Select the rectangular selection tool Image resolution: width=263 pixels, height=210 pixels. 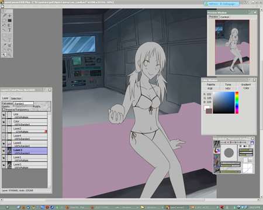[4, 36]
